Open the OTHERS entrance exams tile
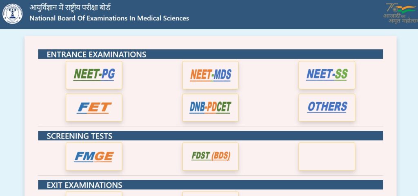The image size is (418, 196). tap(327, 108)
